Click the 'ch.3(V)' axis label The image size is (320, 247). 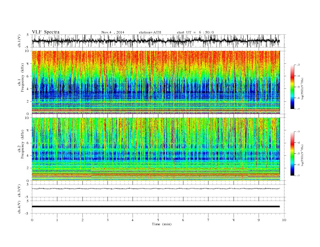coord(19,191)
